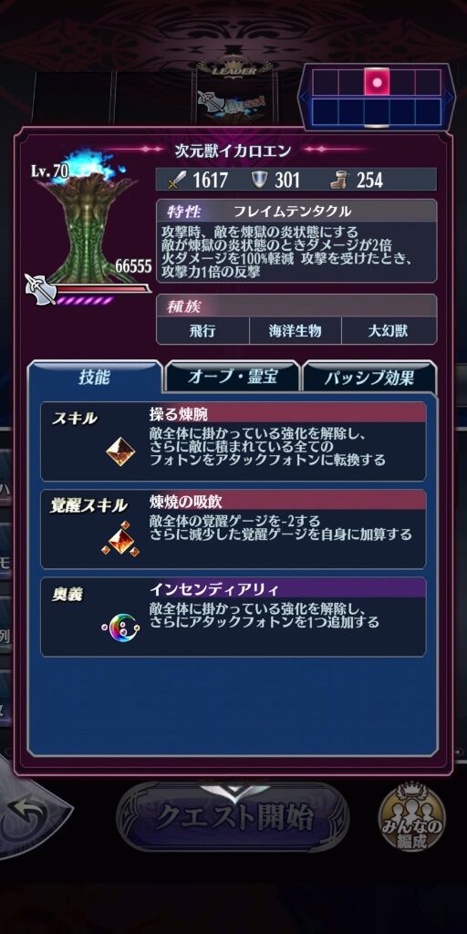The width and height of the screenshot is (467, 934).
Task: Tap the axe weapon type icon
Action: click(x=40, y=289)
